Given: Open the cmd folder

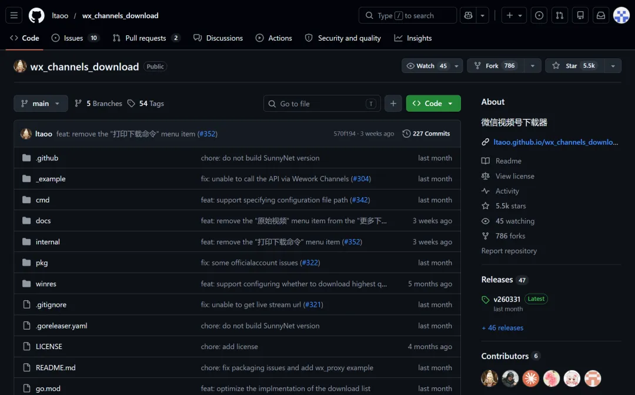Looking at the screenshot, I should (42, 200).
